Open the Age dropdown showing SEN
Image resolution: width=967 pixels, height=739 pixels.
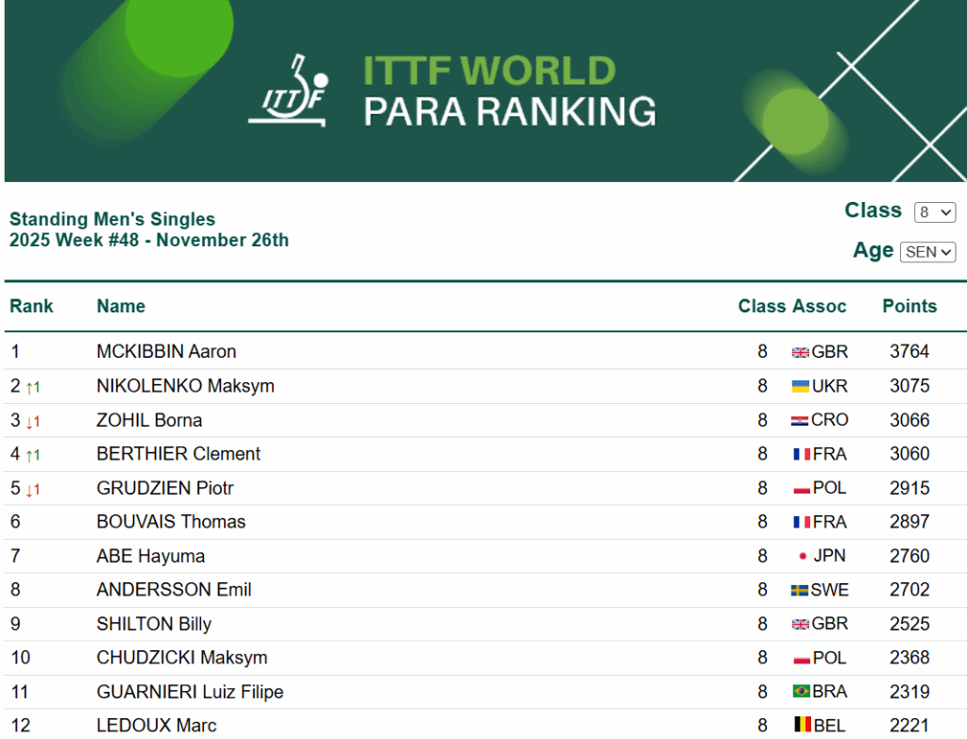(927, 252)
